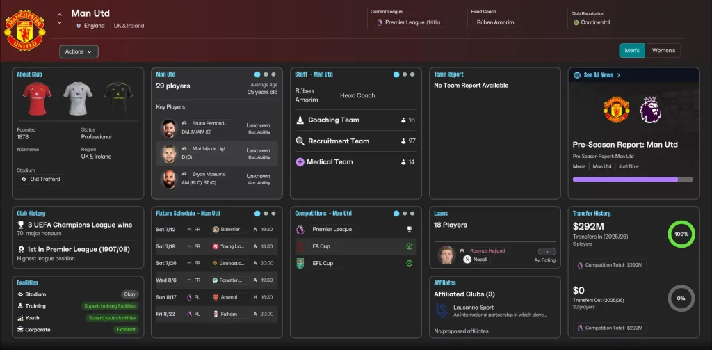Select the black third kit

click(x=118, y=98)
